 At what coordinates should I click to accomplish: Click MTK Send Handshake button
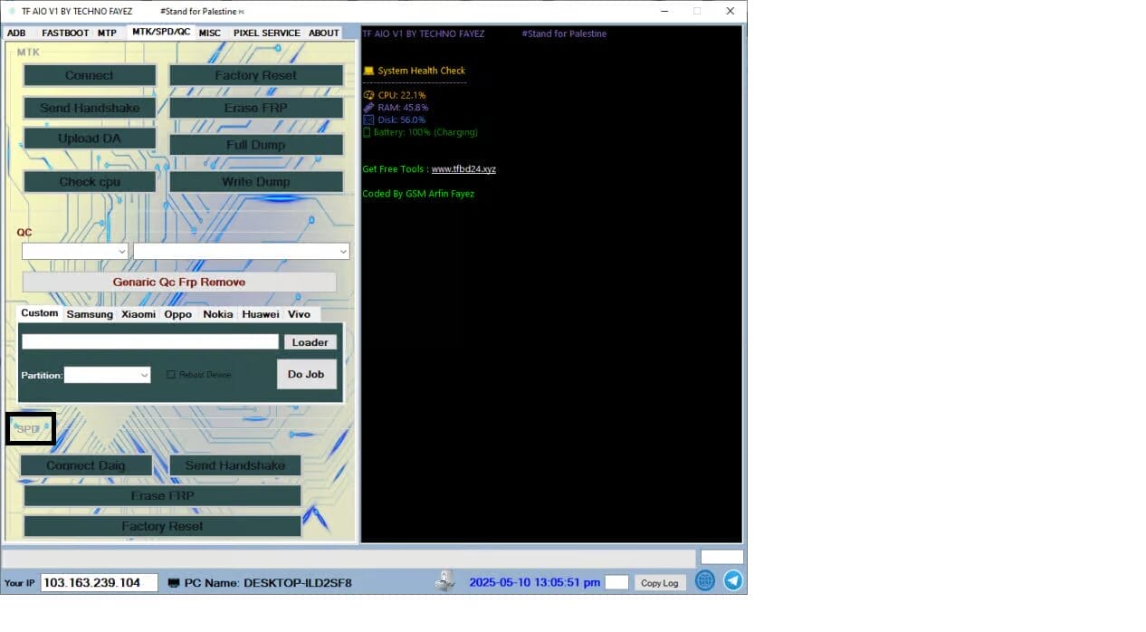[90, 108]
